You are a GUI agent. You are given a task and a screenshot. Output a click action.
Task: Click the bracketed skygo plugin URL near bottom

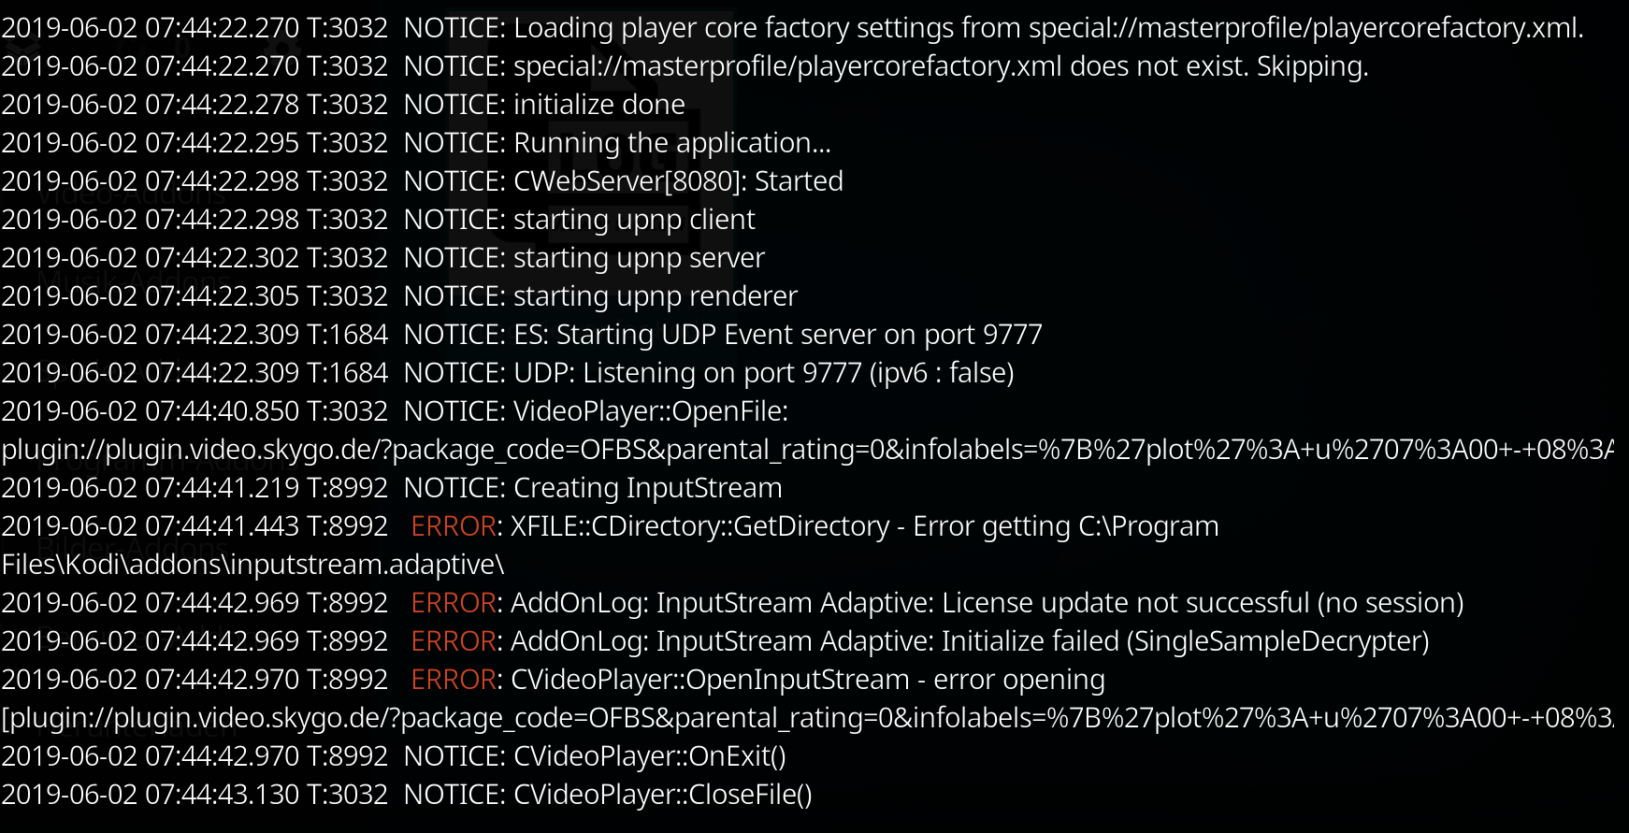(x=808, y=718)
